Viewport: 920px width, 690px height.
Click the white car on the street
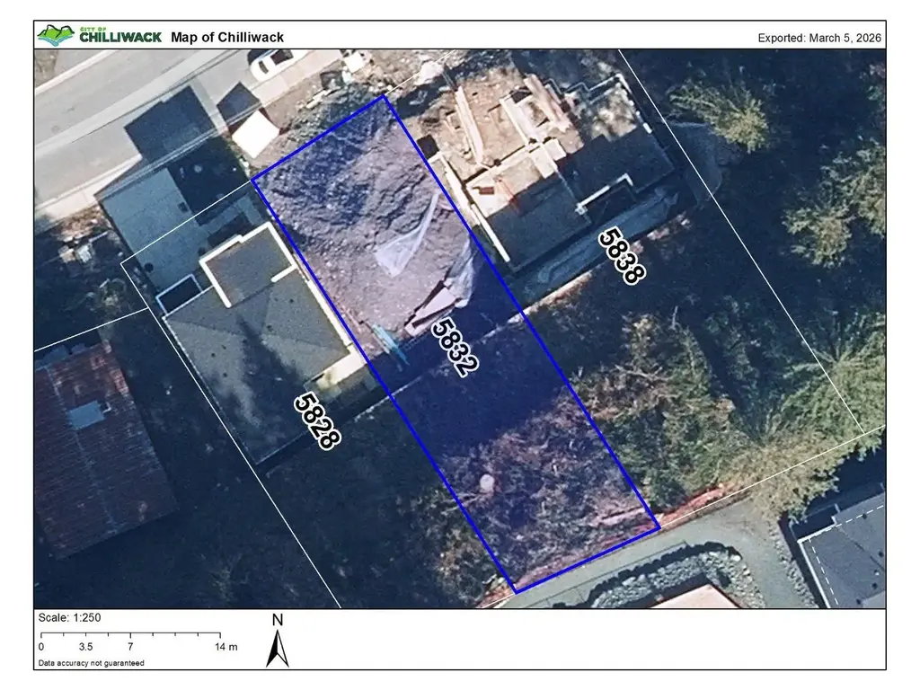[270, 63]
